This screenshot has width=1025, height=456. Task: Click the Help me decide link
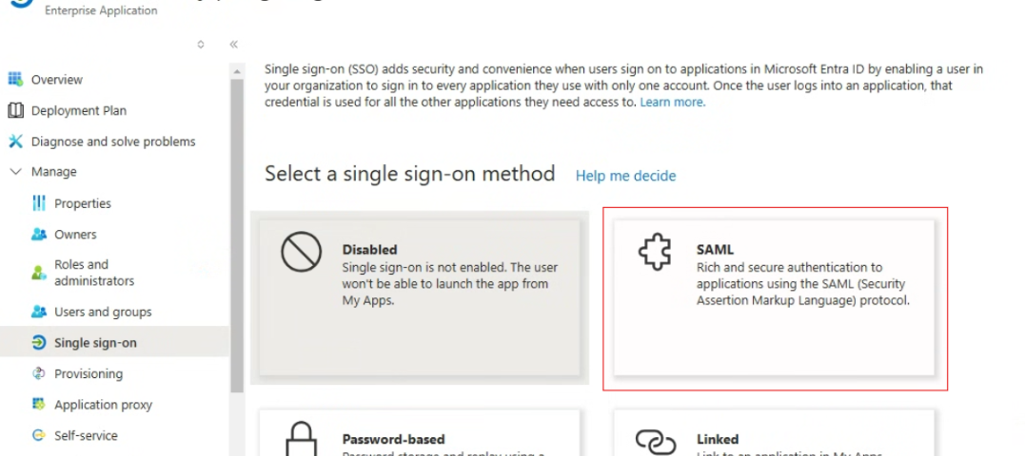pyautogui.click(x=625, y=176)
